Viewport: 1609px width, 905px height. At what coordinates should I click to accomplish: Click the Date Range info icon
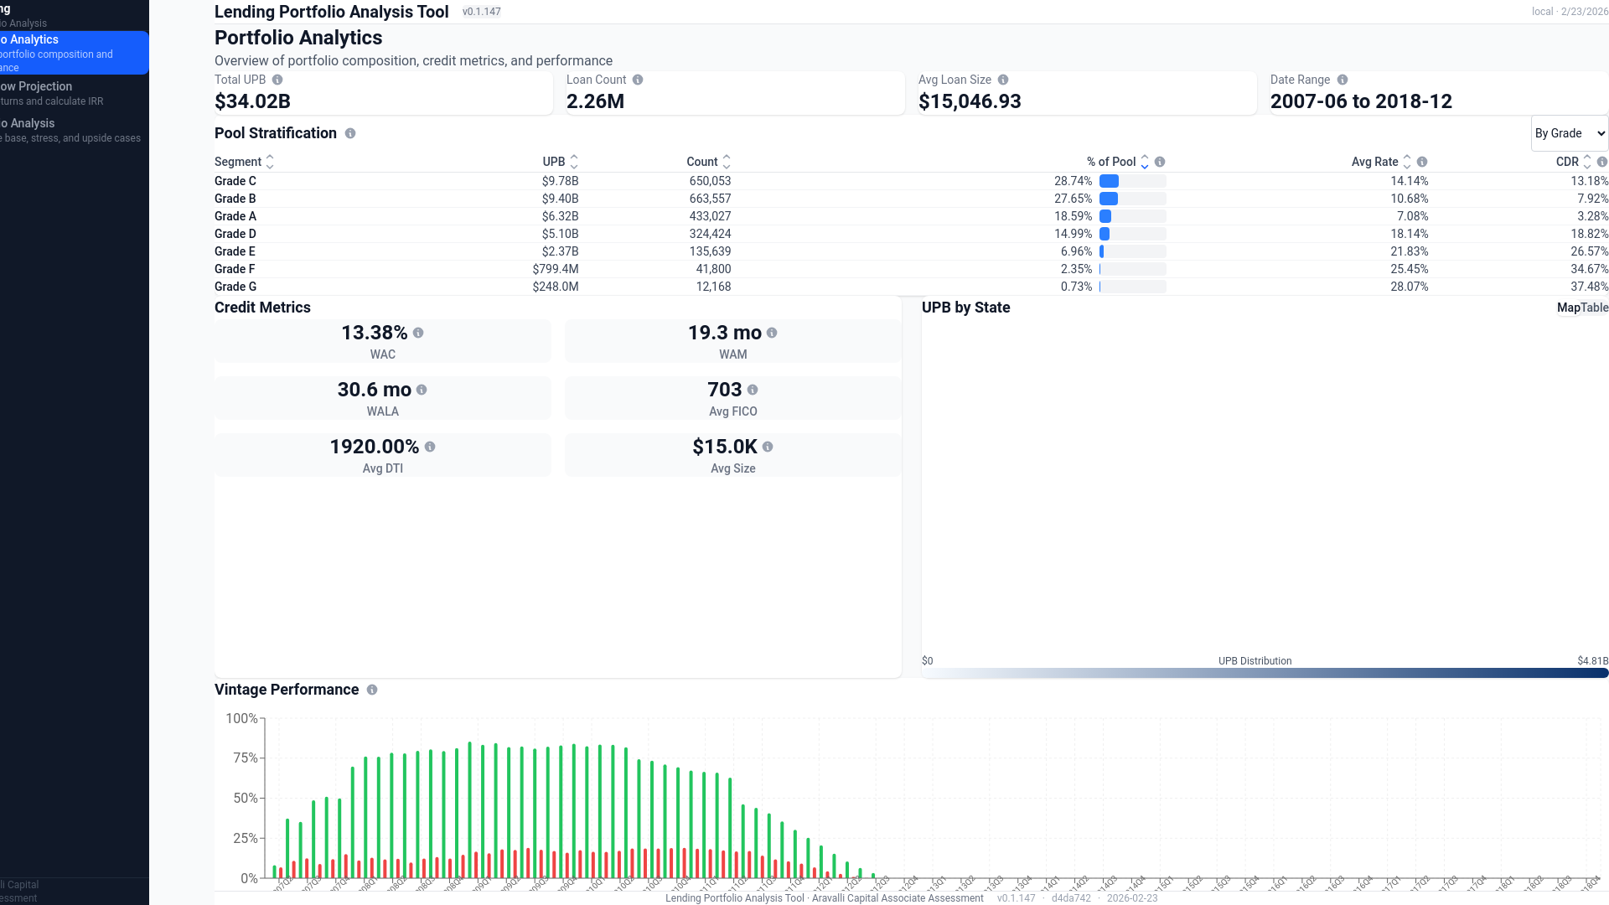pos(1343,80)
